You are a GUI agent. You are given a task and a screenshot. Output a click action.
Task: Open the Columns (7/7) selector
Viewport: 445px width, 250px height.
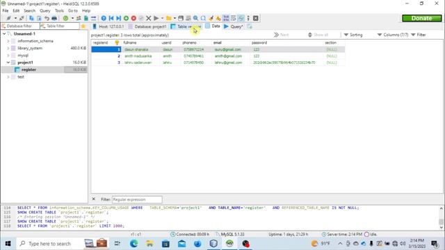[x=392, y=35]
